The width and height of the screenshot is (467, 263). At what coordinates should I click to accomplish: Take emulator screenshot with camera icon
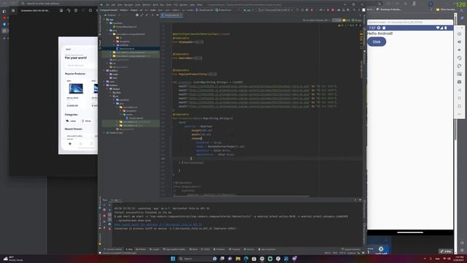(459, 82)
